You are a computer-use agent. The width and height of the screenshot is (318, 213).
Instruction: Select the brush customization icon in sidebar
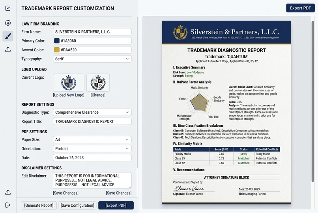8,36
